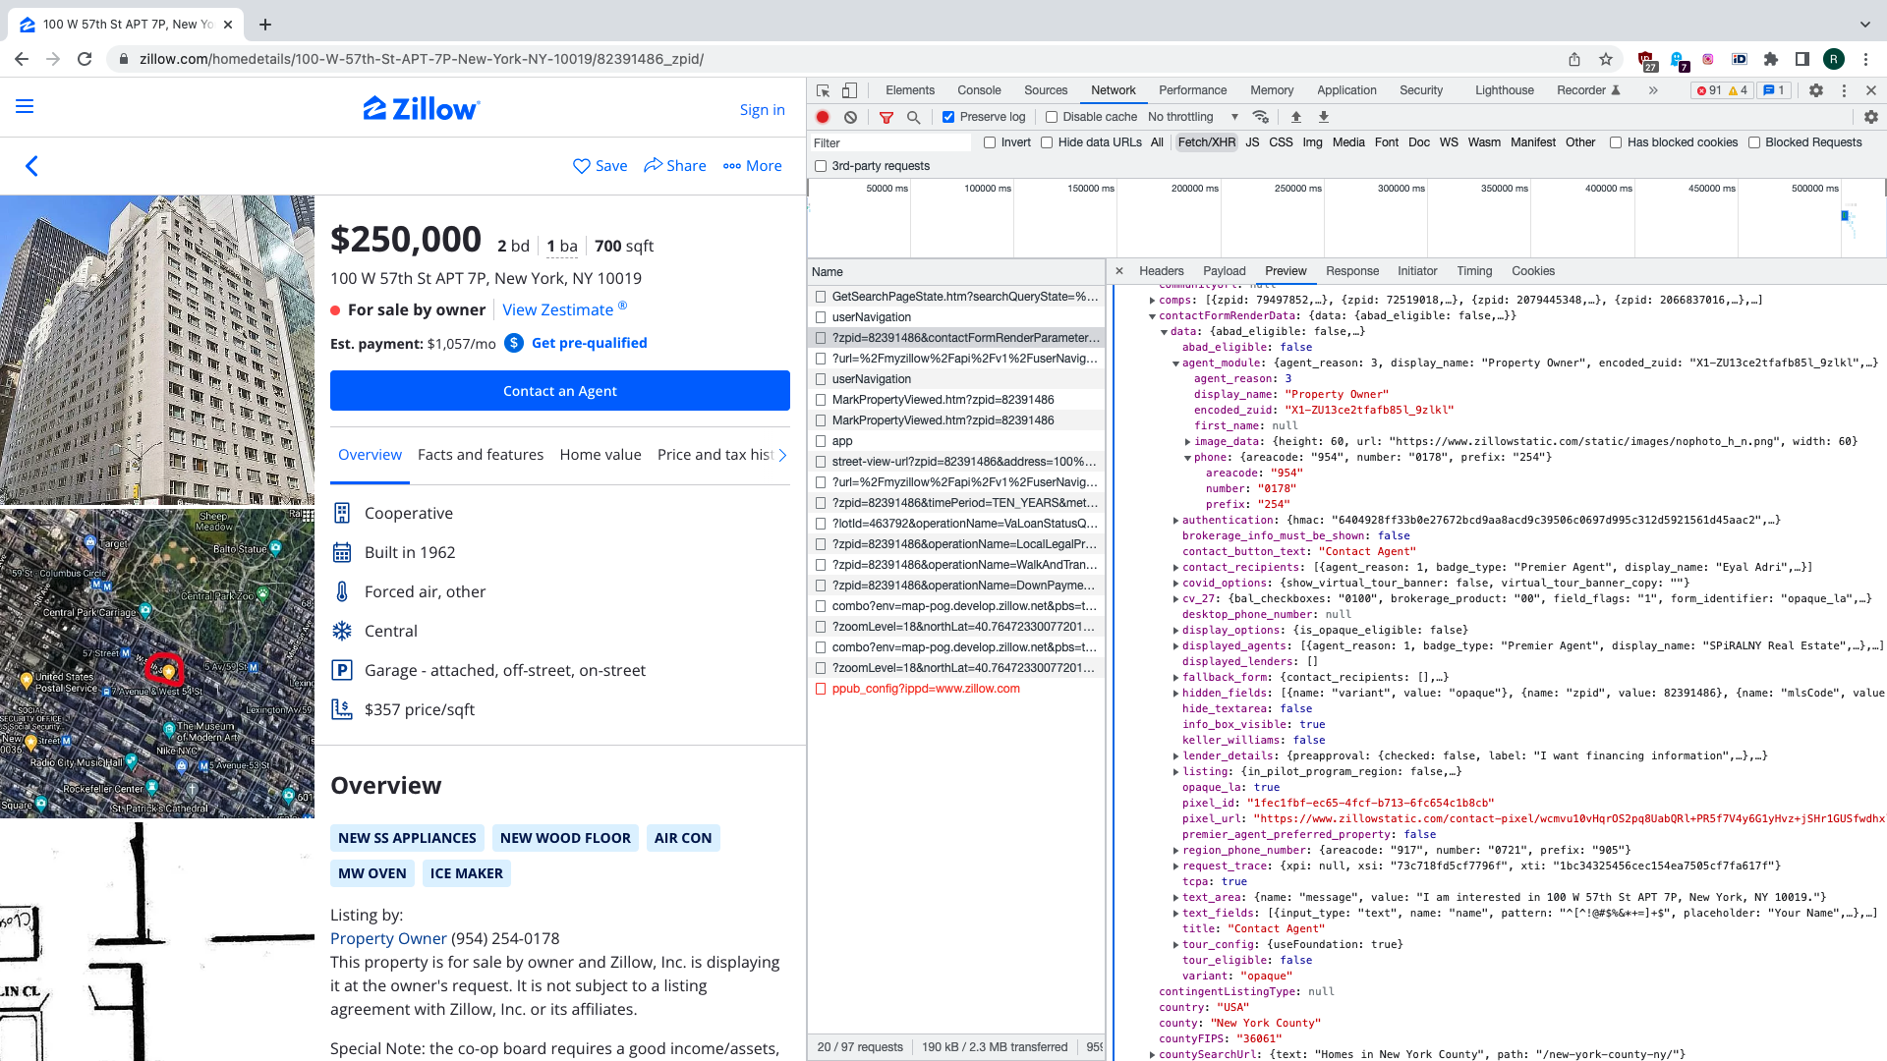Disable the Preserve log checkbox
Screen dimensions: 1887x1061
click(x=948, y=117)
